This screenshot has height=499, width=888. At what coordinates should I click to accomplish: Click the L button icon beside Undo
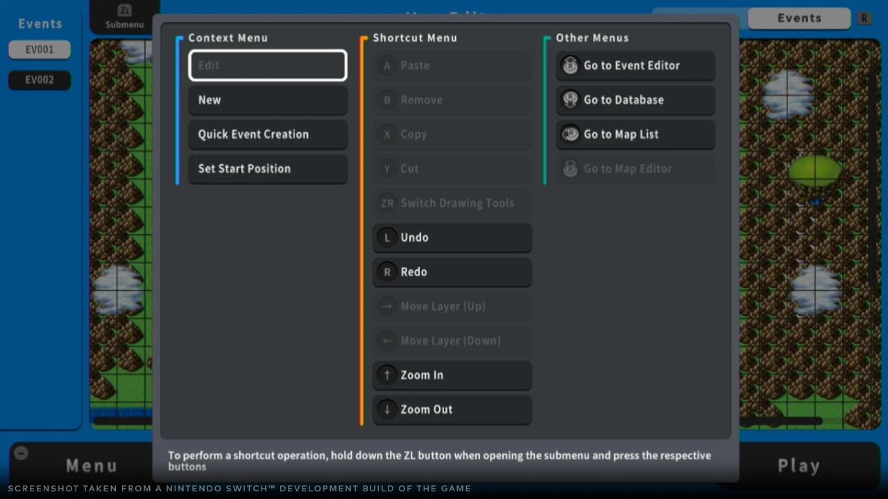click(x=387, y=238)
